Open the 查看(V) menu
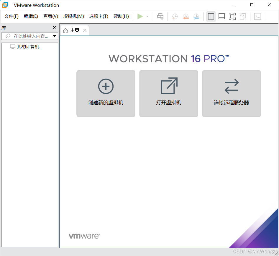 point(50,16)
